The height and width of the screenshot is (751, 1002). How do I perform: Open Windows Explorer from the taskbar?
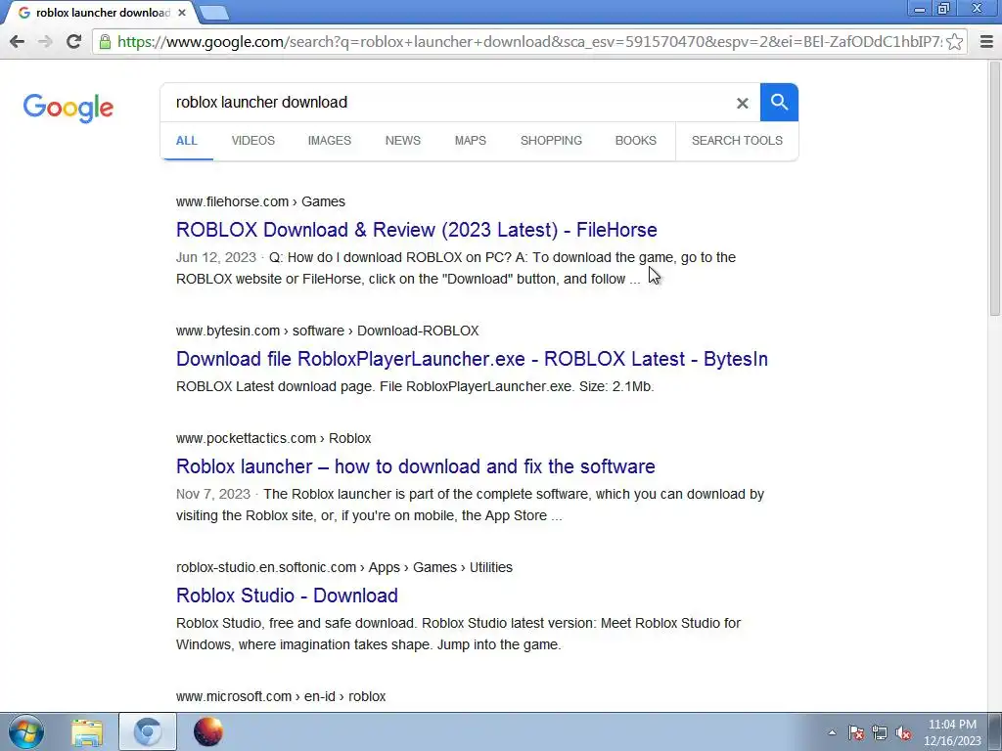pyautogui.click(x=87, y=732)
